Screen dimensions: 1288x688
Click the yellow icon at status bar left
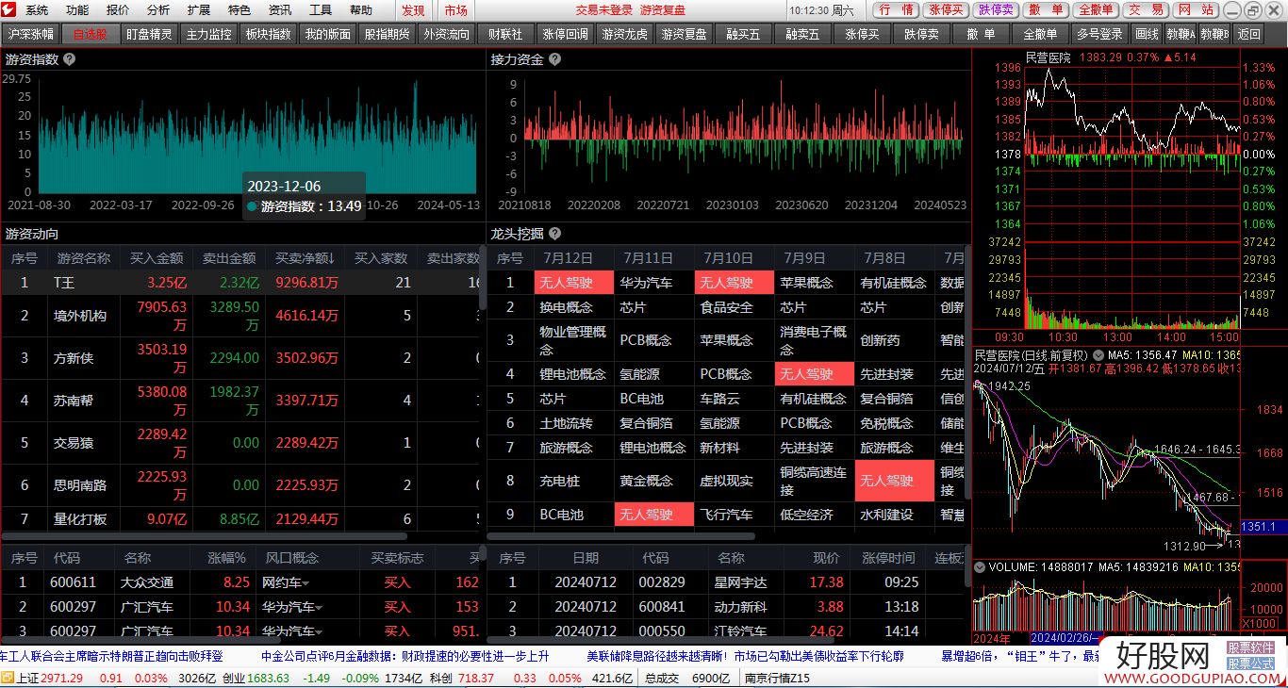pyautogui.click(x=8, y=678)
